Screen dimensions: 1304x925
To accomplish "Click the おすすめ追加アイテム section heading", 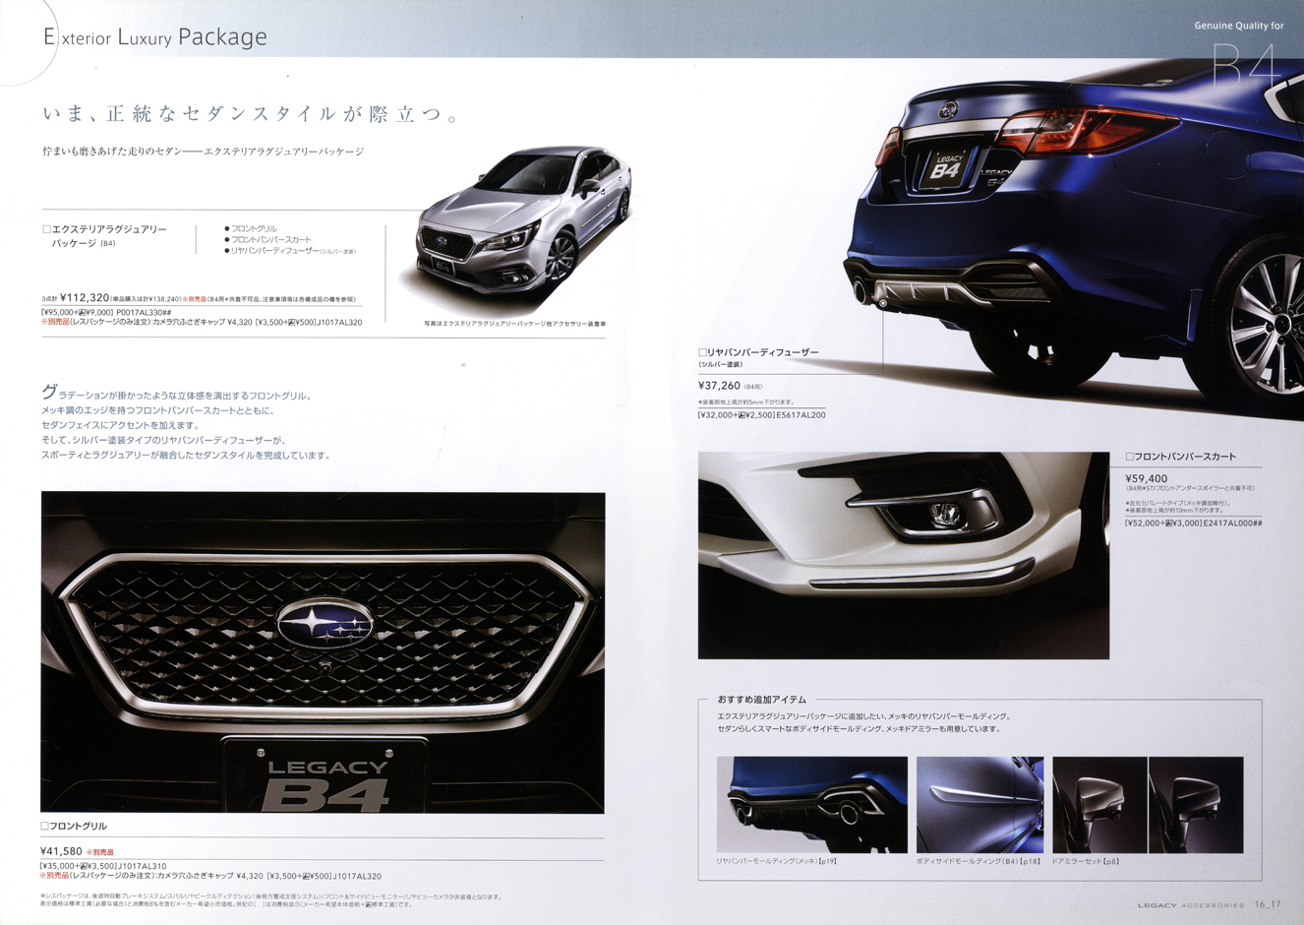I will 762,699.
